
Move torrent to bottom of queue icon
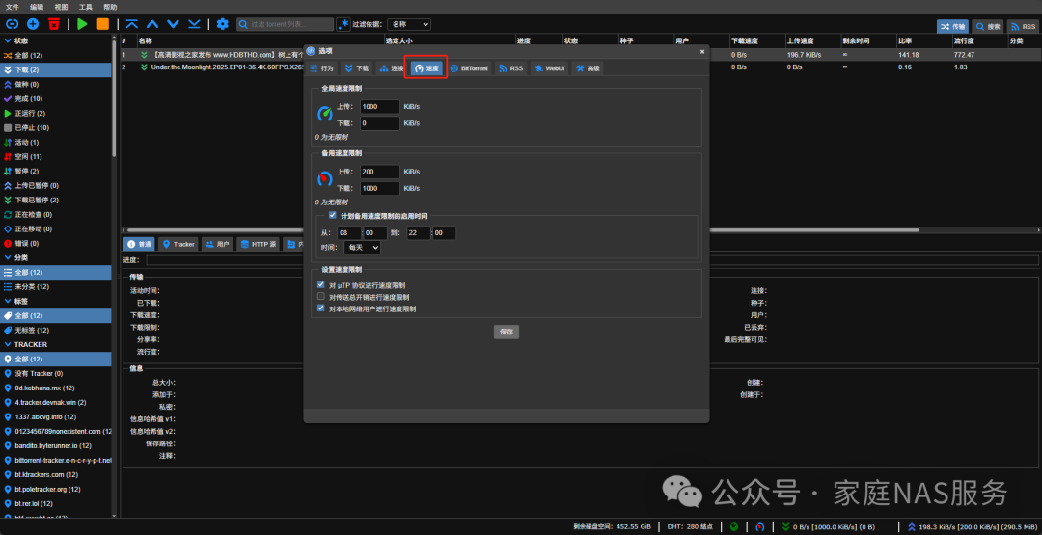(194, 24)
